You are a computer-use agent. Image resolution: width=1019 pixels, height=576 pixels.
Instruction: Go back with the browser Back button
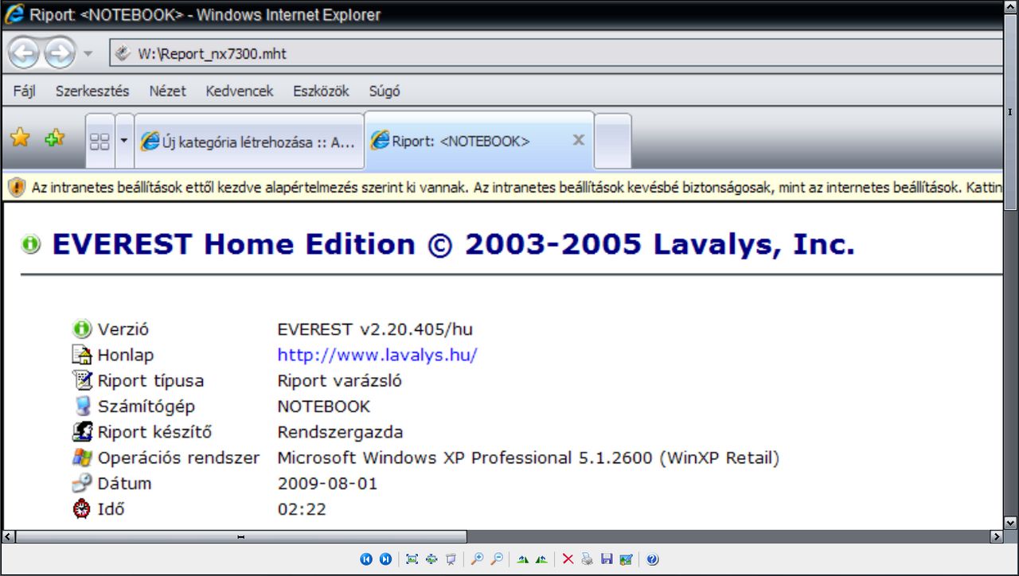tap(24, 54)
